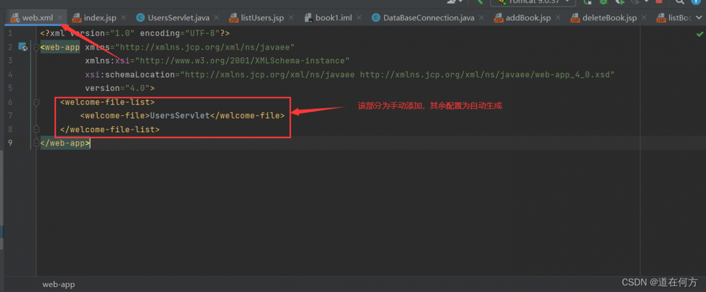Click the xsi:schemaLocation attribute name
Viewport: 706px width, 292px height.
[x=130, y=74]
